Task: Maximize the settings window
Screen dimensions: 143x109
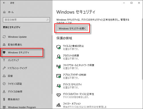Action: coord(132,3)
